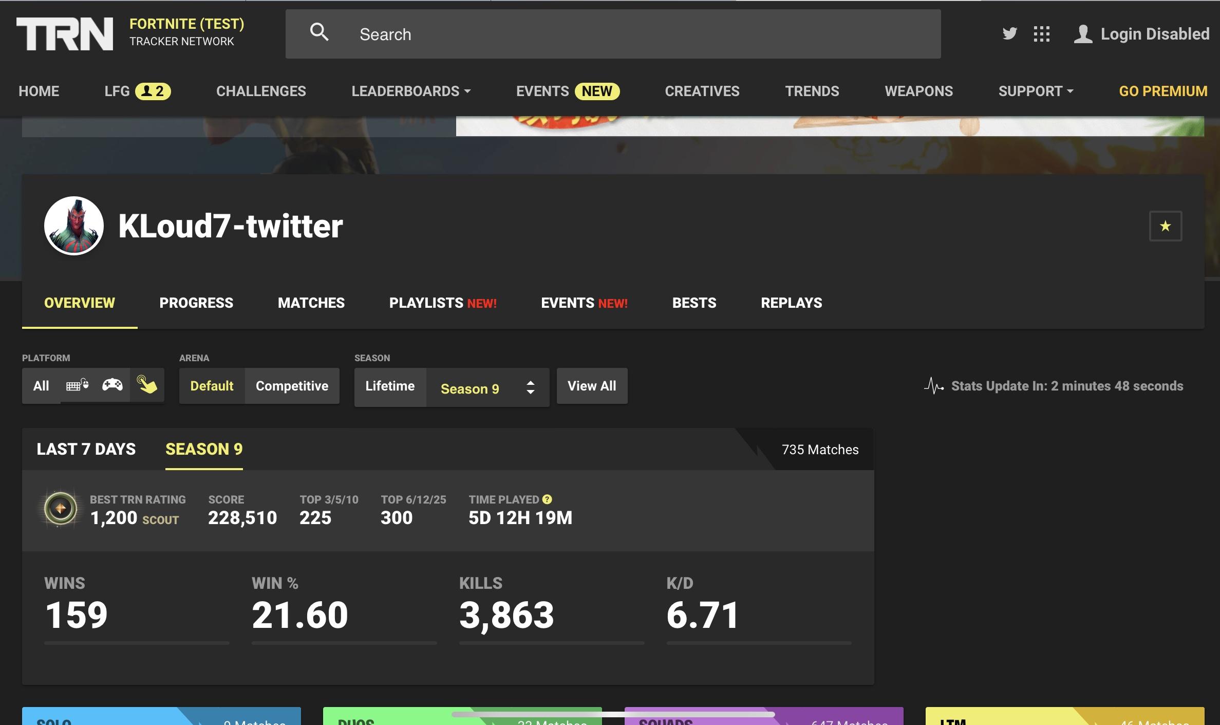Focus the Search input field
Image resolution: width=1220 pixels, height=725 pixels.
pyautogui.click(x=613, y=34)
